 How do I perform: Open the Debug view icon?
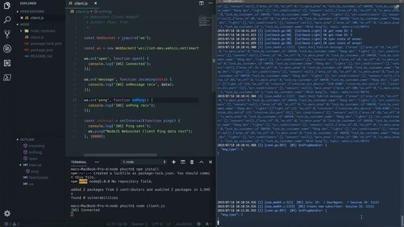tap(7, 49)
